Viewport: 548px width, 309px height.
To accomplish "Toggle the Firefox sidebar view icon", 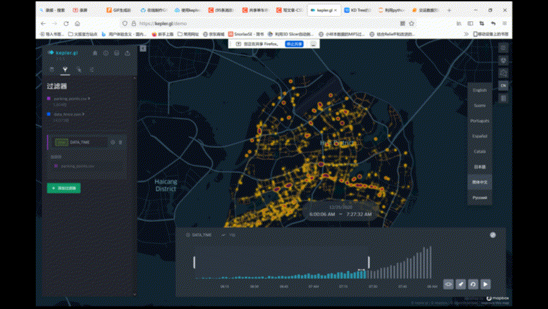I will coord(470,23).
